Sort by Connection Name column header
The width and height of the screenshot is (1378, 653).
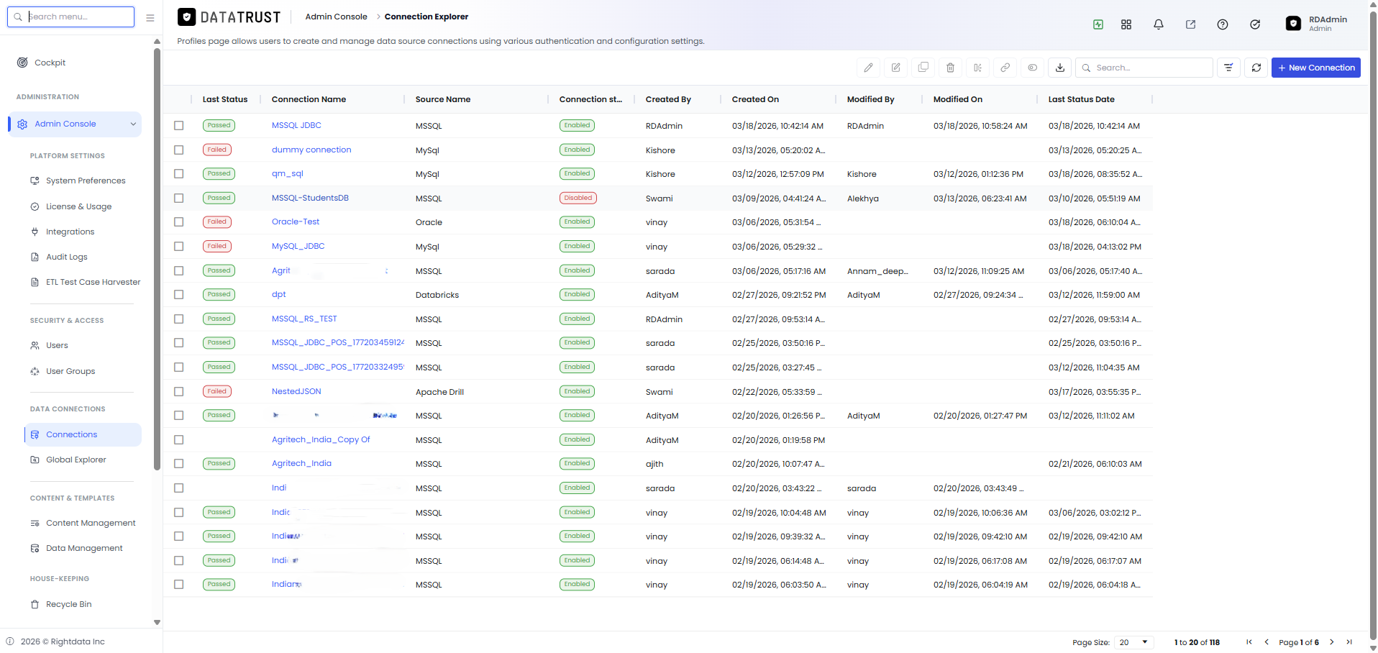click(309, 99)
